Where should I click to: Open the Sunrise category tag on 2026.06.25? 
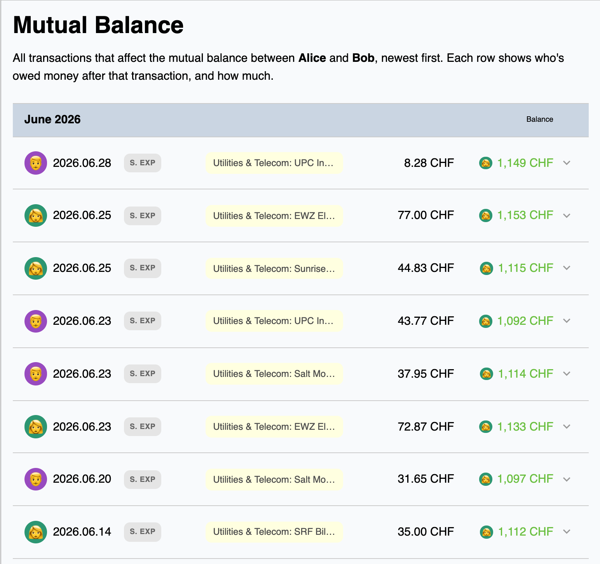coord(274,268)
